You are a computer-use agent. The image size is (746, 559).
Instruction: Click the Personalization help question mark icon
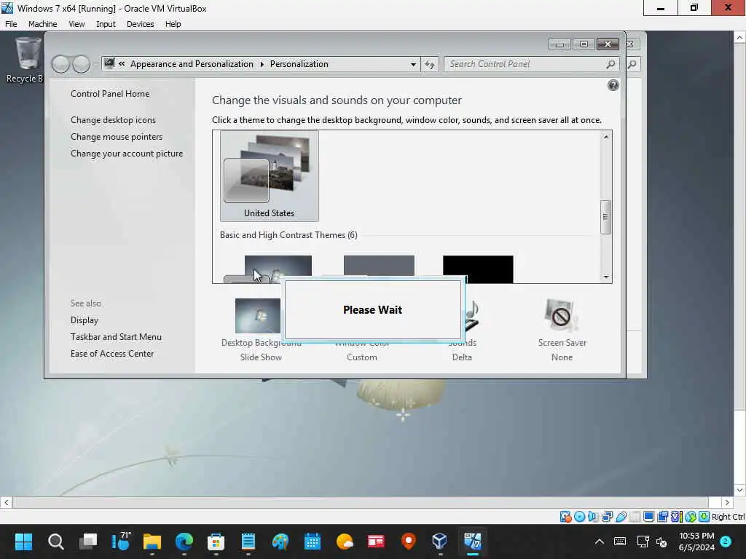(613, 85)
